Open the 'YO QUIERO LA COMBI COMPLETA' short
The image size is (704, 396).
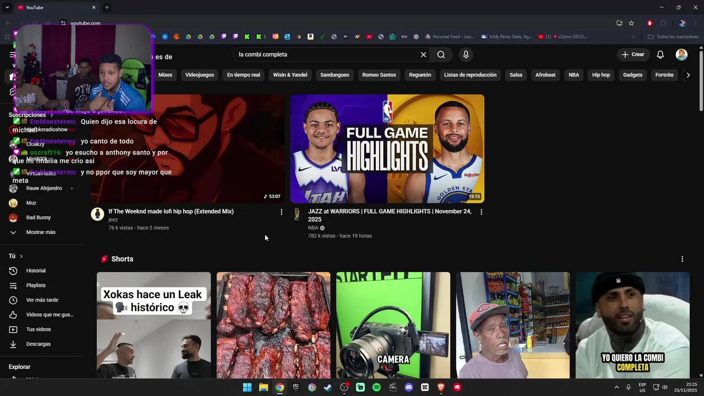pos(632,325)
